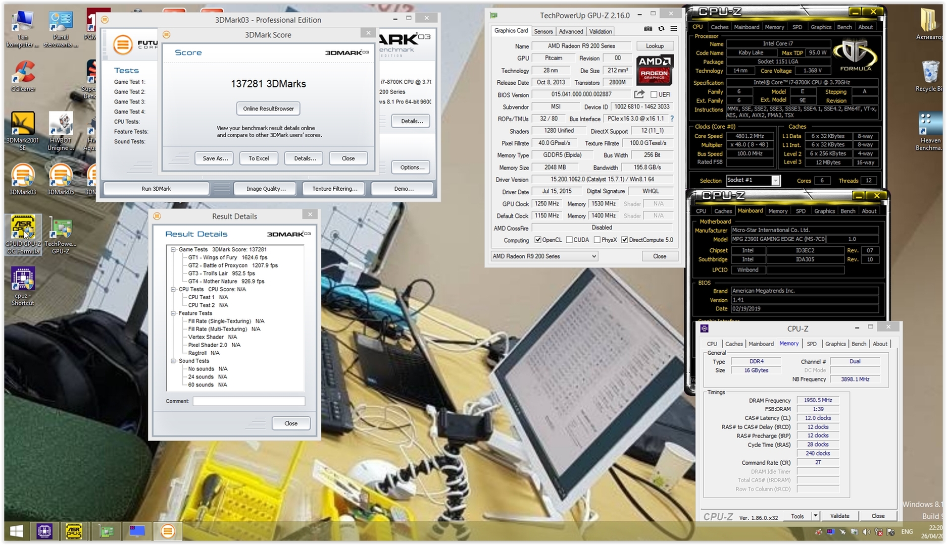Collapse the Sound Tests tree node
947x545 pixels.
[173, 361]
